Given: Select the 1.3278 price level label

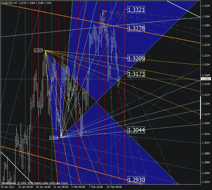Looking at the screenshot, I should point(136,28).
